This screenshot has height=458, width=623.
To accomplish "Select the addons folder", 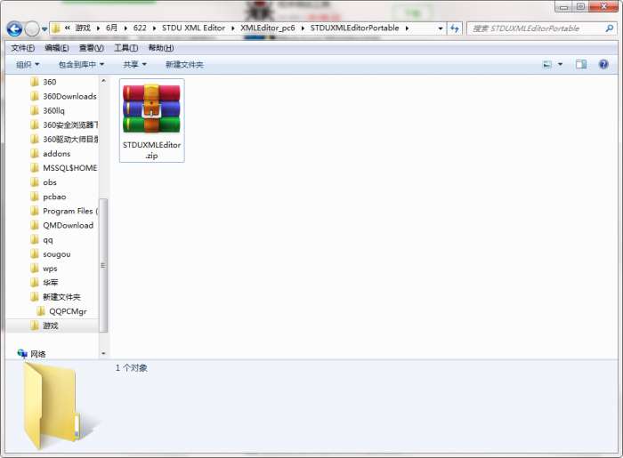I will [x=51, y=154].
